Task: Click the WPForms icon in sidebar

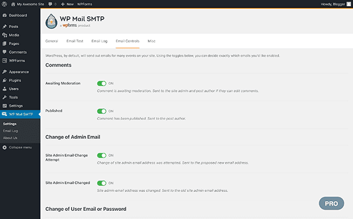Action: [5, 60]
